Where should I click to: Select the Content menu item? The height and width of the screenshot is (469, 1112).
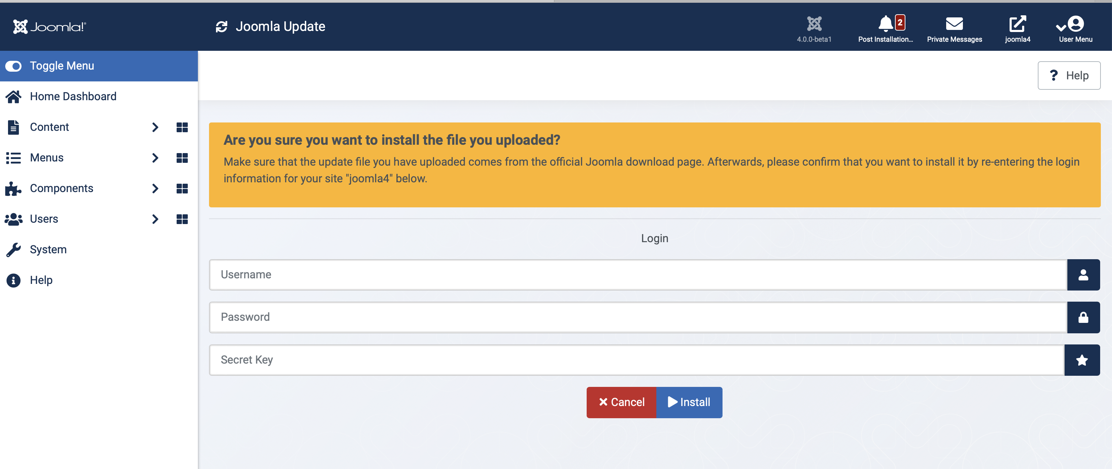pos(49,127)
